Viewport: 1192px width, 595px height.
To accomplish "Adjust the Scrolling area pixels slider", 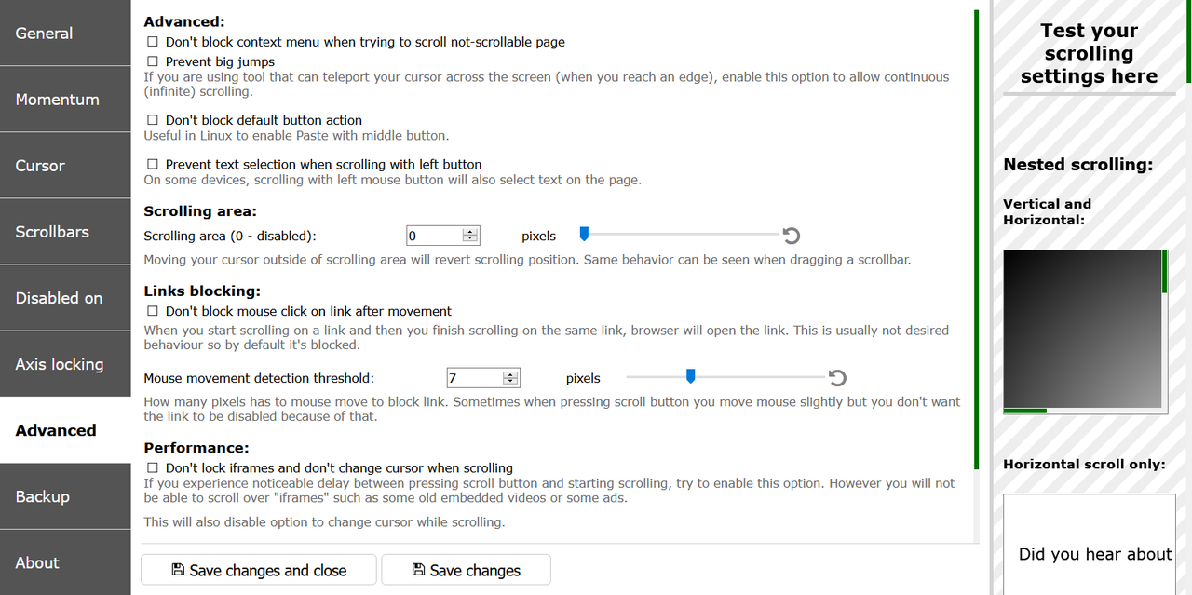I will [x=678, y=235].
